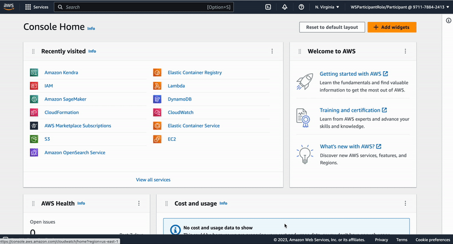Click Info next to AWS Health
453x244 pixels.
(x=81, y=203)
